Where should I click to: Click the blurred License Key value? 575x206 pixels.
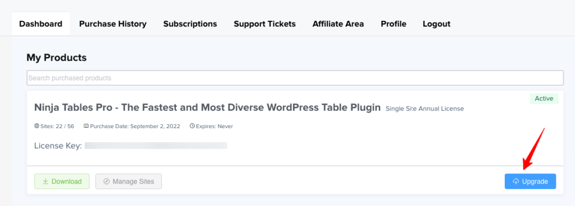tap(156, 146)
